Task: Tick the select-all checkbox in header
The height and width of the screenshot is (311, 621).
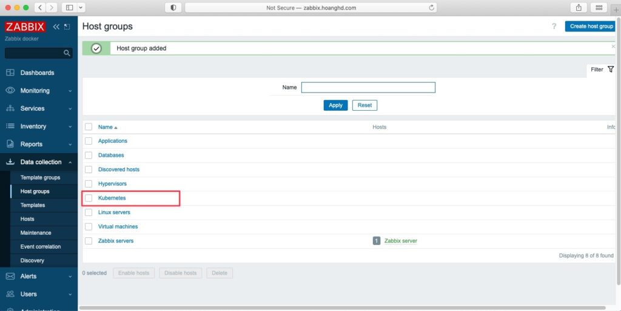Action: (89, 127)
